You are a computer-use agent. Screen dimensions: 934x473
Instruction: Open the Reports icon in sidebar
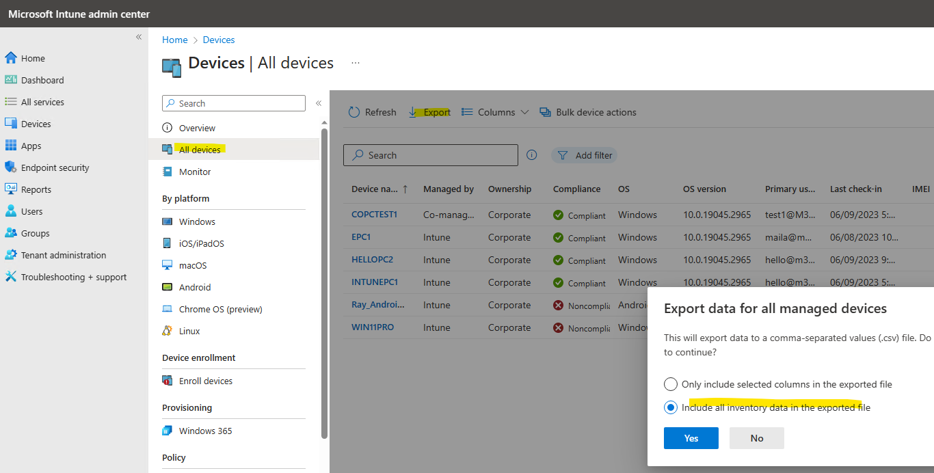pos(10,189)
